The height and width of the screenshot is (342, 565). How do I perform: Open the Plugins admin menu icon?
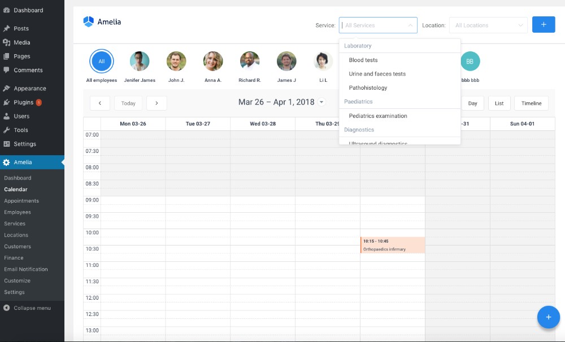(6, 102)
